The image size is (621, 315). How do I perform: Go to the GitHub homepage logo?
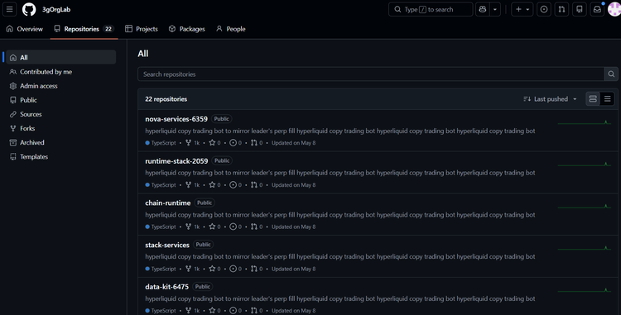click(x=29, y=9)
